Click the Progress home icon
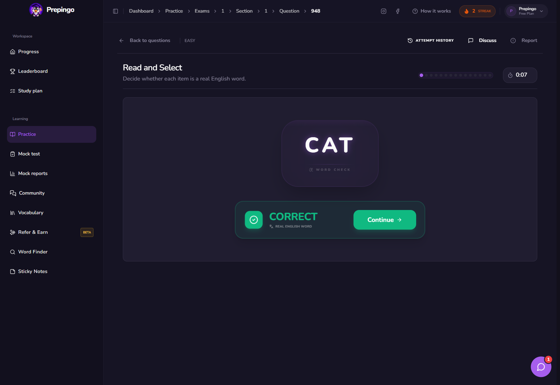560x385 pixels. (13, 52)
